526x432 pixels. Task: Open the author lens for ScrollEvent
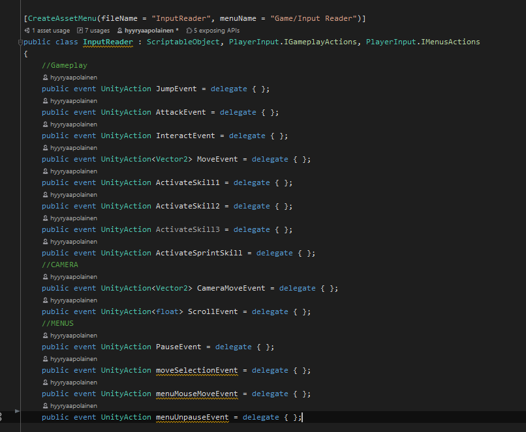coord(70,300)
